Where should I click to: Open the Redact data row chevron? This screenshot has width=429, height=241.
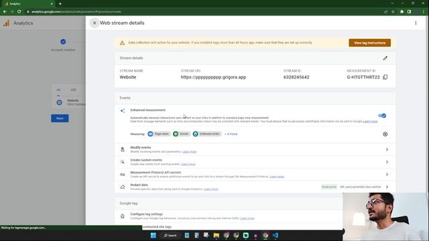[387, 187]
